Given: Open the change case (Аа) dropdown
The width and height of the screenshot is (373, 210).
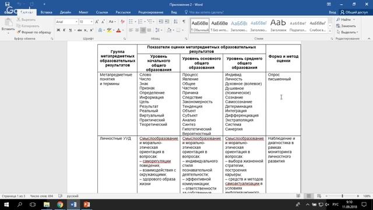Looking at the screenshot, I should click(112, 22).
